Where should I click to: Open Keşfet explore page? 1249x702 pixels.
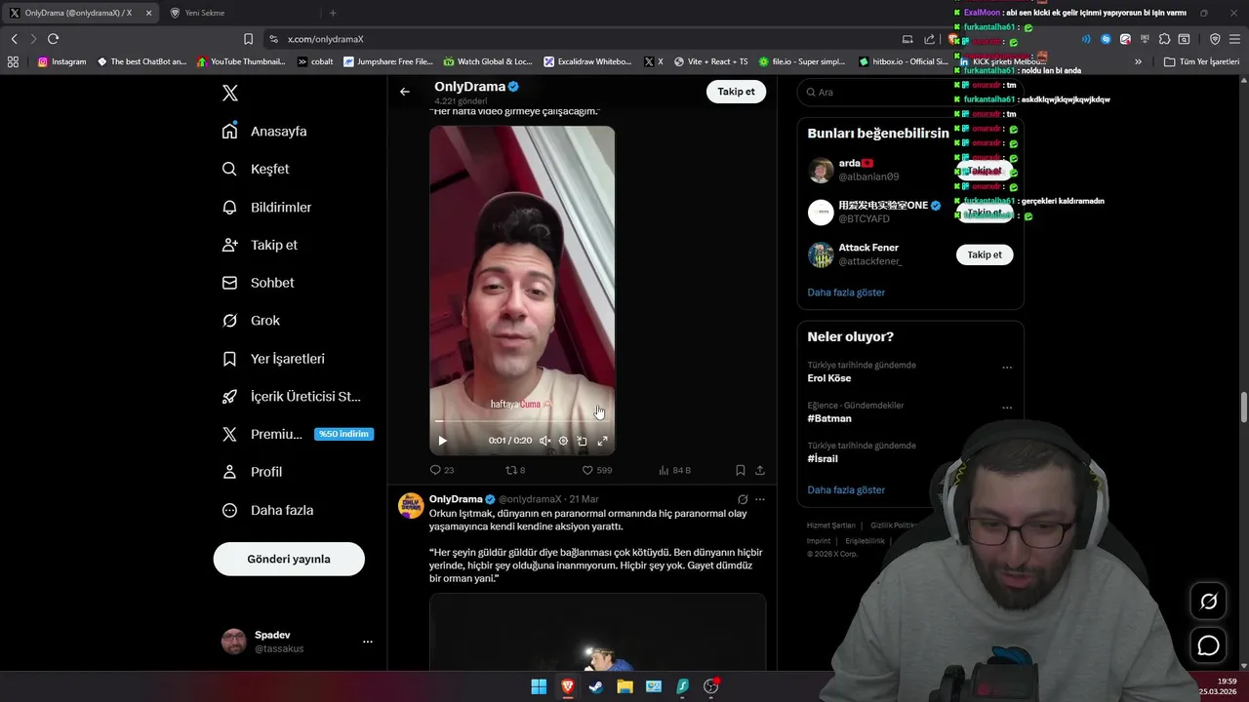[x=256, y=169]
